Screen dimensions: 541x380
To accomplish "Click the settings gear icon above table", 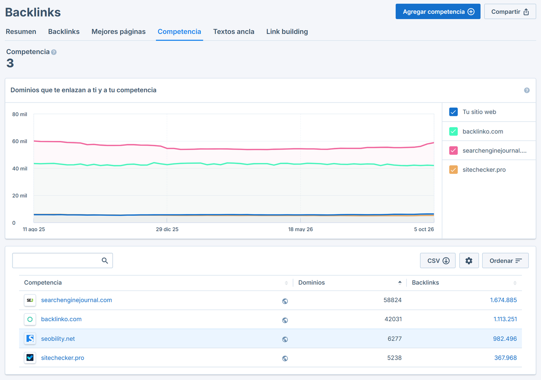I will click(x=469, y=261).
